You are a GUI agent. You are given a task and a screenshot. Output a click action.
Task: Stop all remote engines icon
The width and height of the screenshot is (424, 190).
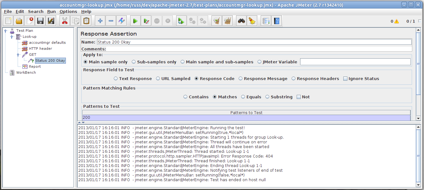tap(192, 21)
